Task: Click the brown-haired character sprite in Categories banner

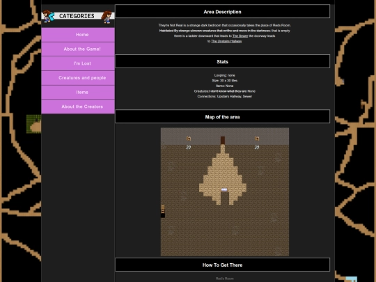Action: (107, 17)
